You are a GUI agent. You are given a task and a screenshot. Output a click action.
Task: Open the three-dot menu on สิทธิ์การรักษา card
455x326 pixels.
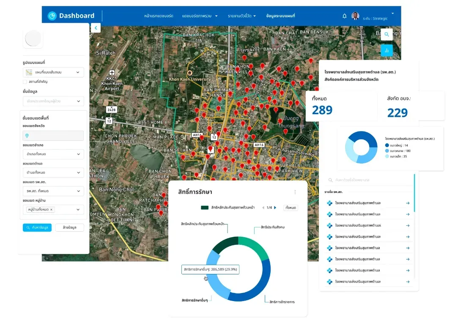[295, 192]
